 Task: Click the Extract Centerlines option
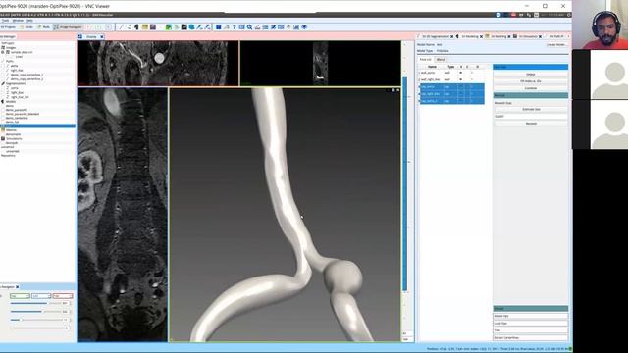tap(530, 337)
